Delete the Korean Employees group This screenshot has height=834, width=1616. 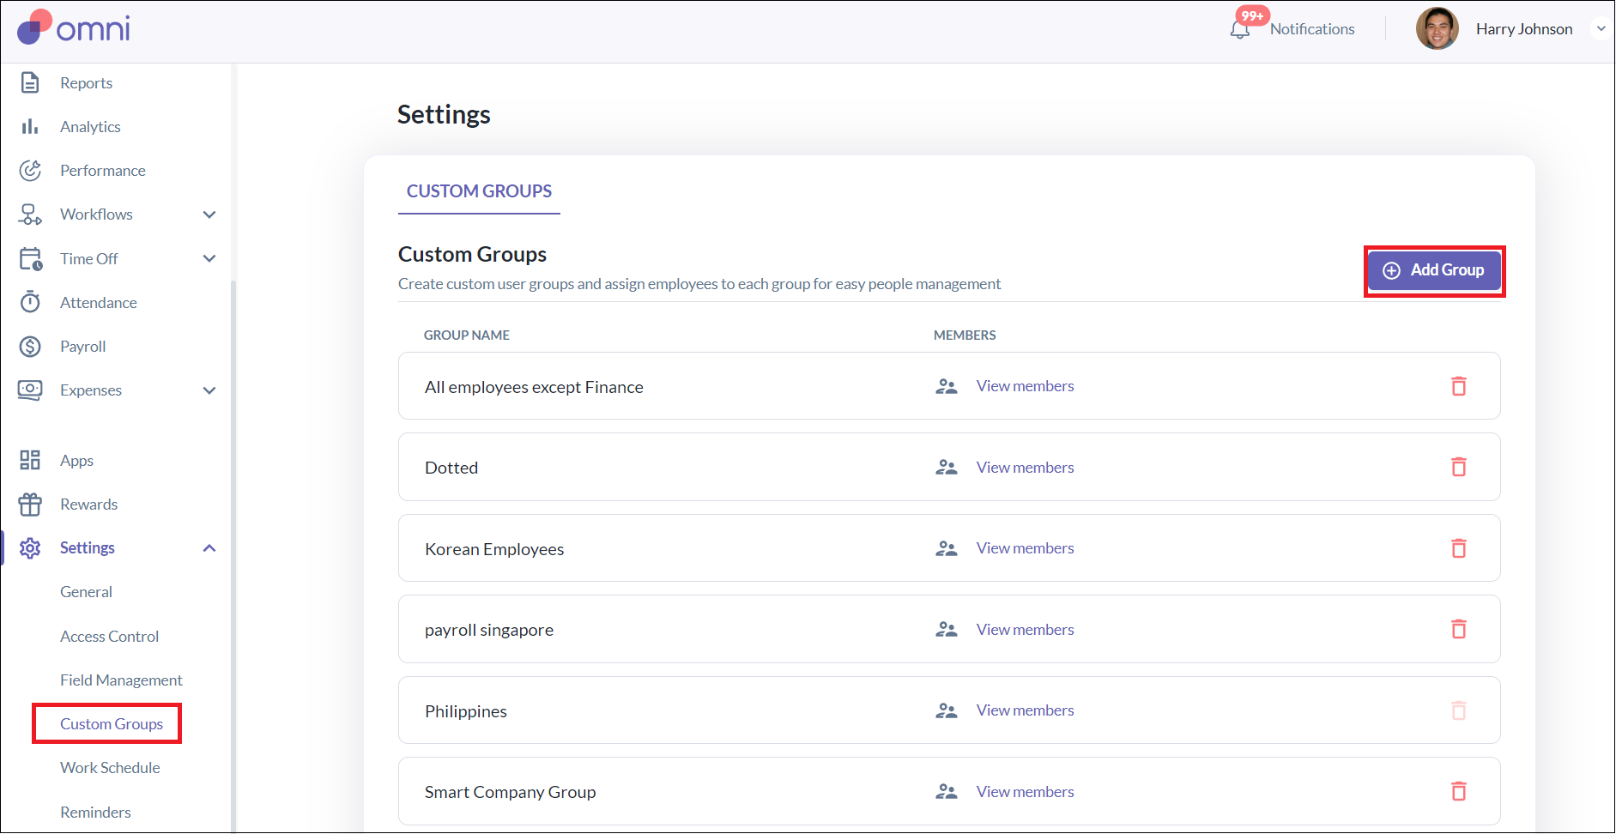(x=1458, y=548)
